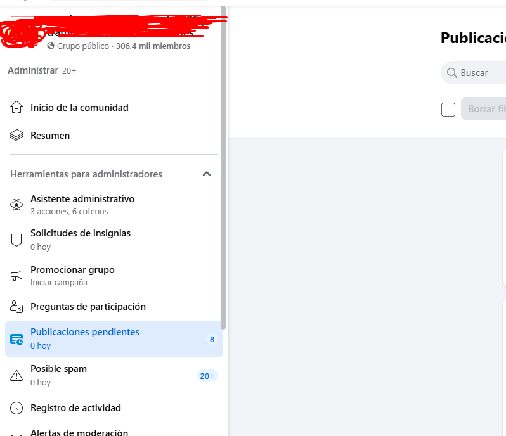Select Publicaciones pendientes item
The height and width of the screenshot is (436, 506).
click(114, 339)
